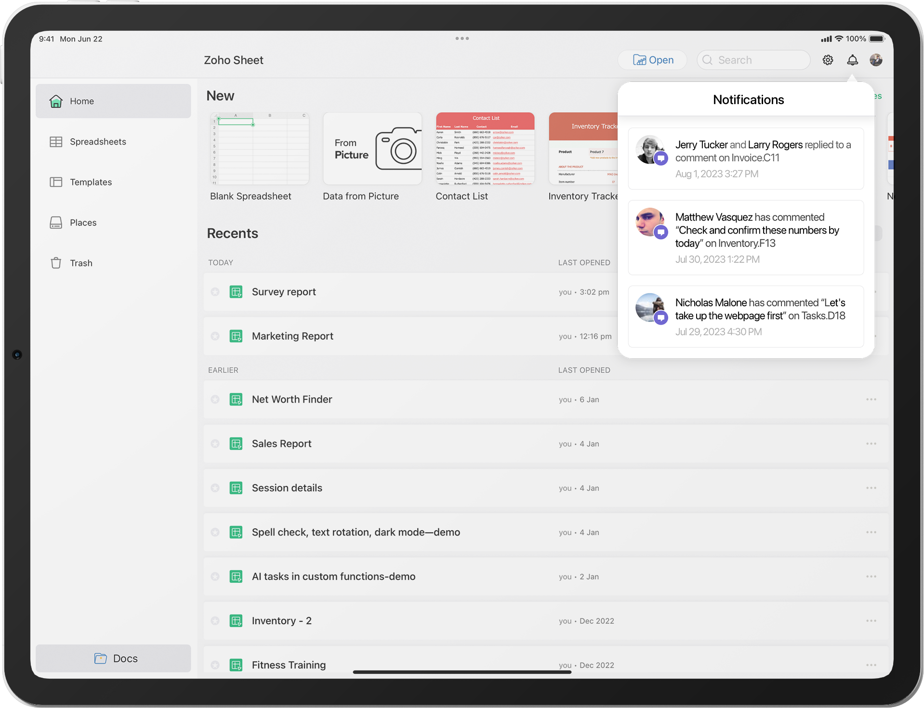Image resolution: width=924 pixels, height=708 pixels.
Task: Click the Spreadsheets grid icon
Action: pos(56,142)
